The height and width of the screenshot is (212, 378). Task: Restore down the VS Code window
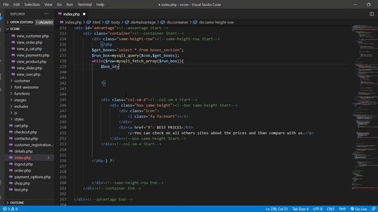[x=369, y=5]
